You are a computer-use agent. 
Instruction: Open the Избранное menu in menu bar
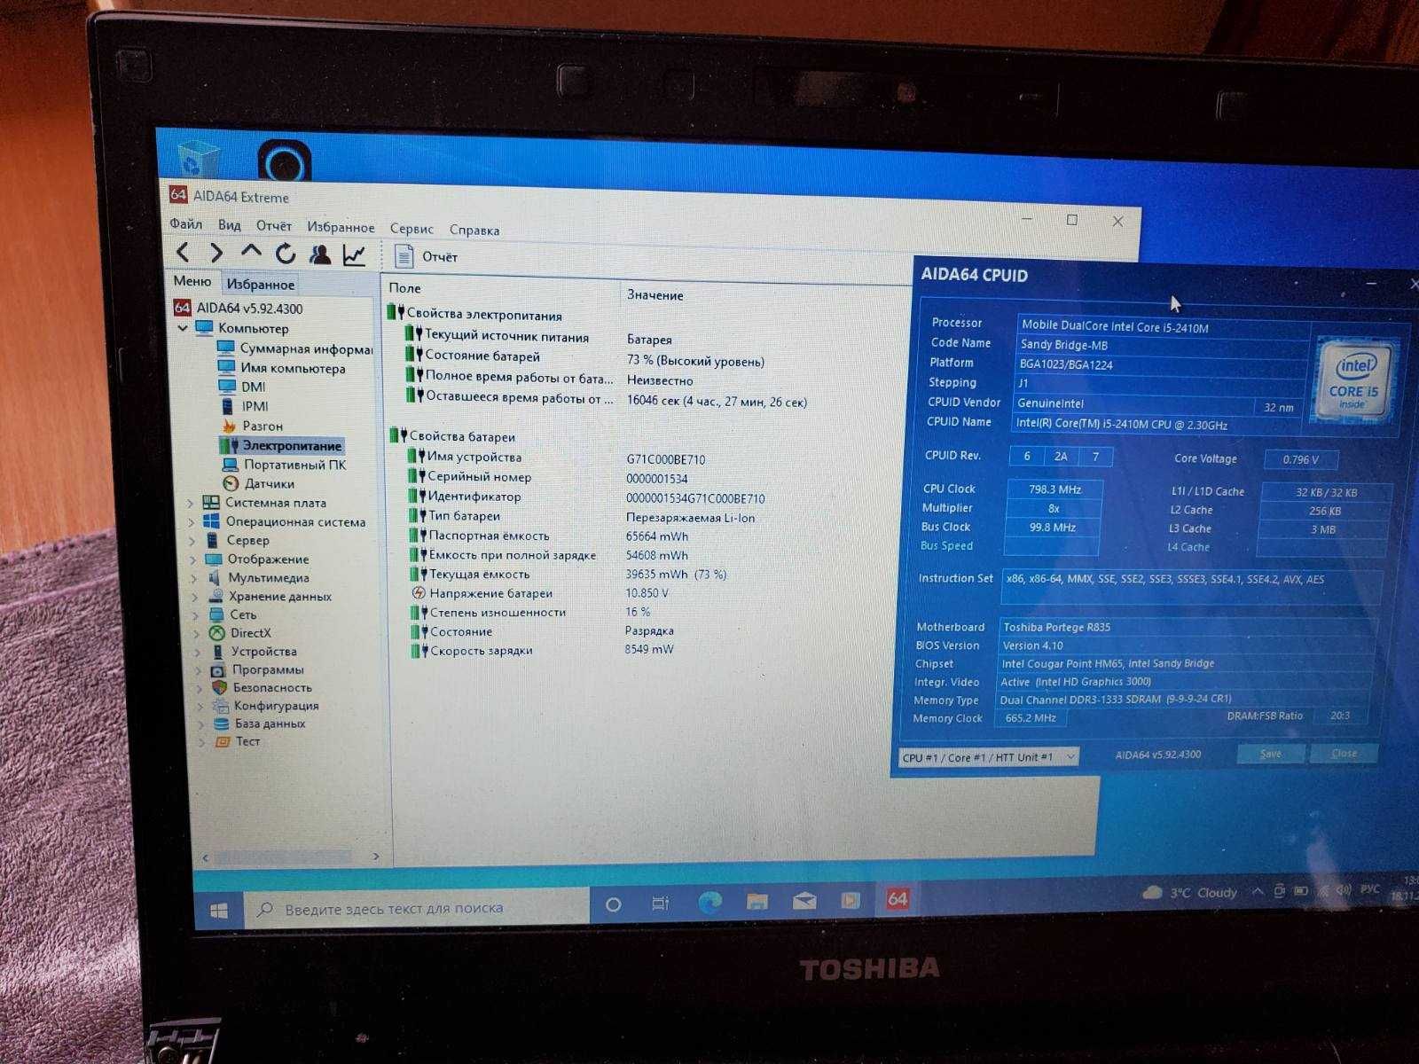coord(341,227)
